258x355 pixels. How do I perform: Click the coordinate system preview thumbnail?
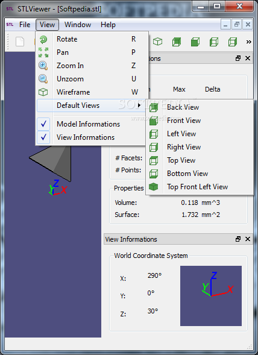(x=211, y=296)
